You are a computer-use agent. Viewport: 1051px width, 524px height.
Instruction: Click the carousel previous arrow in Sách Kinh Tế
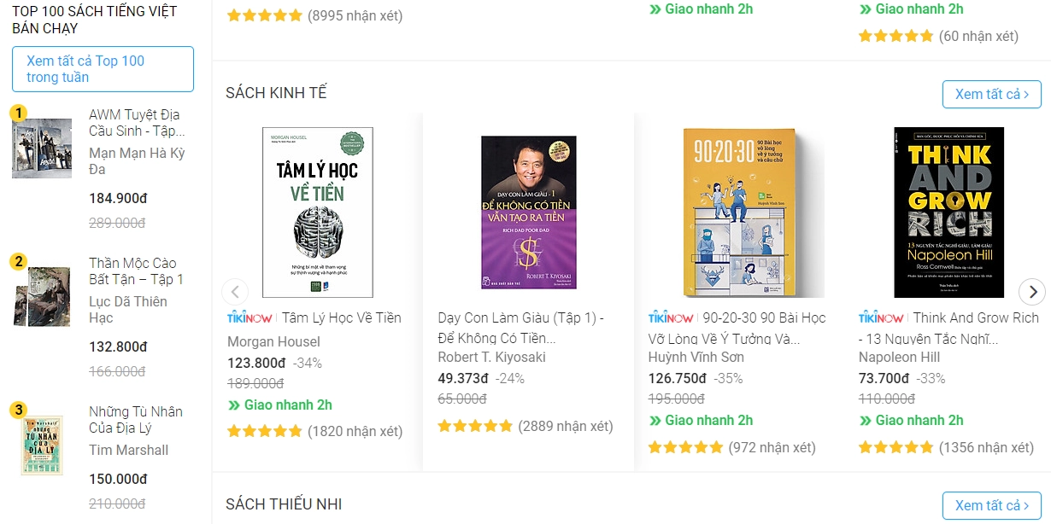235,292
